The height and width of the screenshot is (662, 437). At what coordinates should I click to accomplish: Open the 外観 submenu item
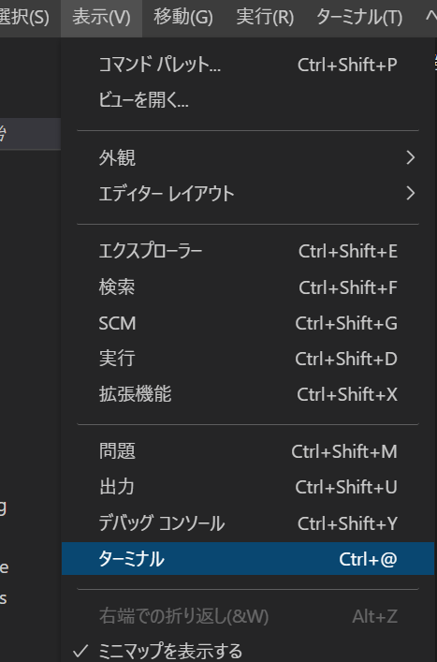point(248,158)
